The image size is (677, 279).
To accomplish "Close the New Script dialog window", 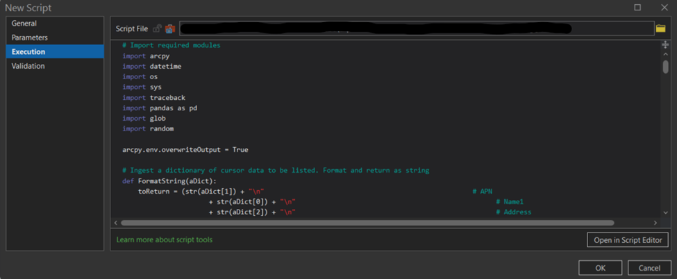I will click(664, 7).
